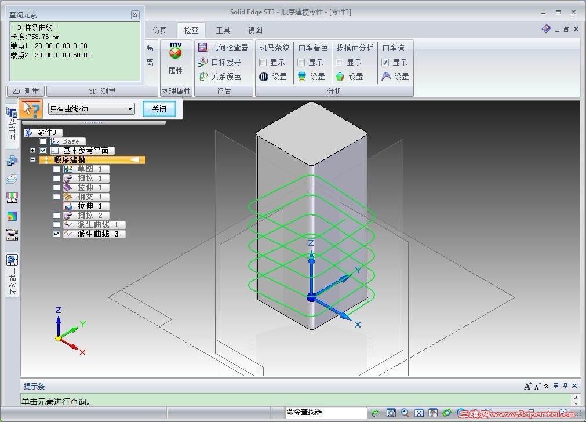
Task: Click prompt bar scroll up arrow
Action: (x=576, y=398)
